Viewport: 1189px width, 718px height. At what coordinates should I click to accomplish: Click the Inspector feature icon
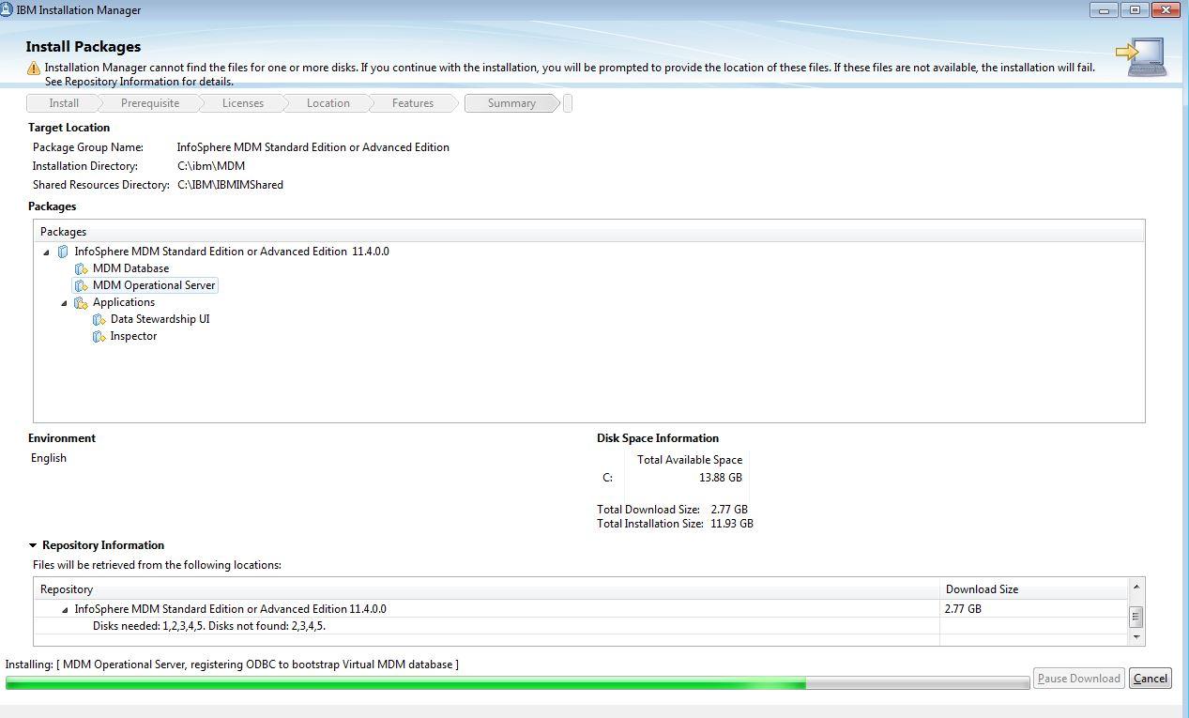point(99,336)
